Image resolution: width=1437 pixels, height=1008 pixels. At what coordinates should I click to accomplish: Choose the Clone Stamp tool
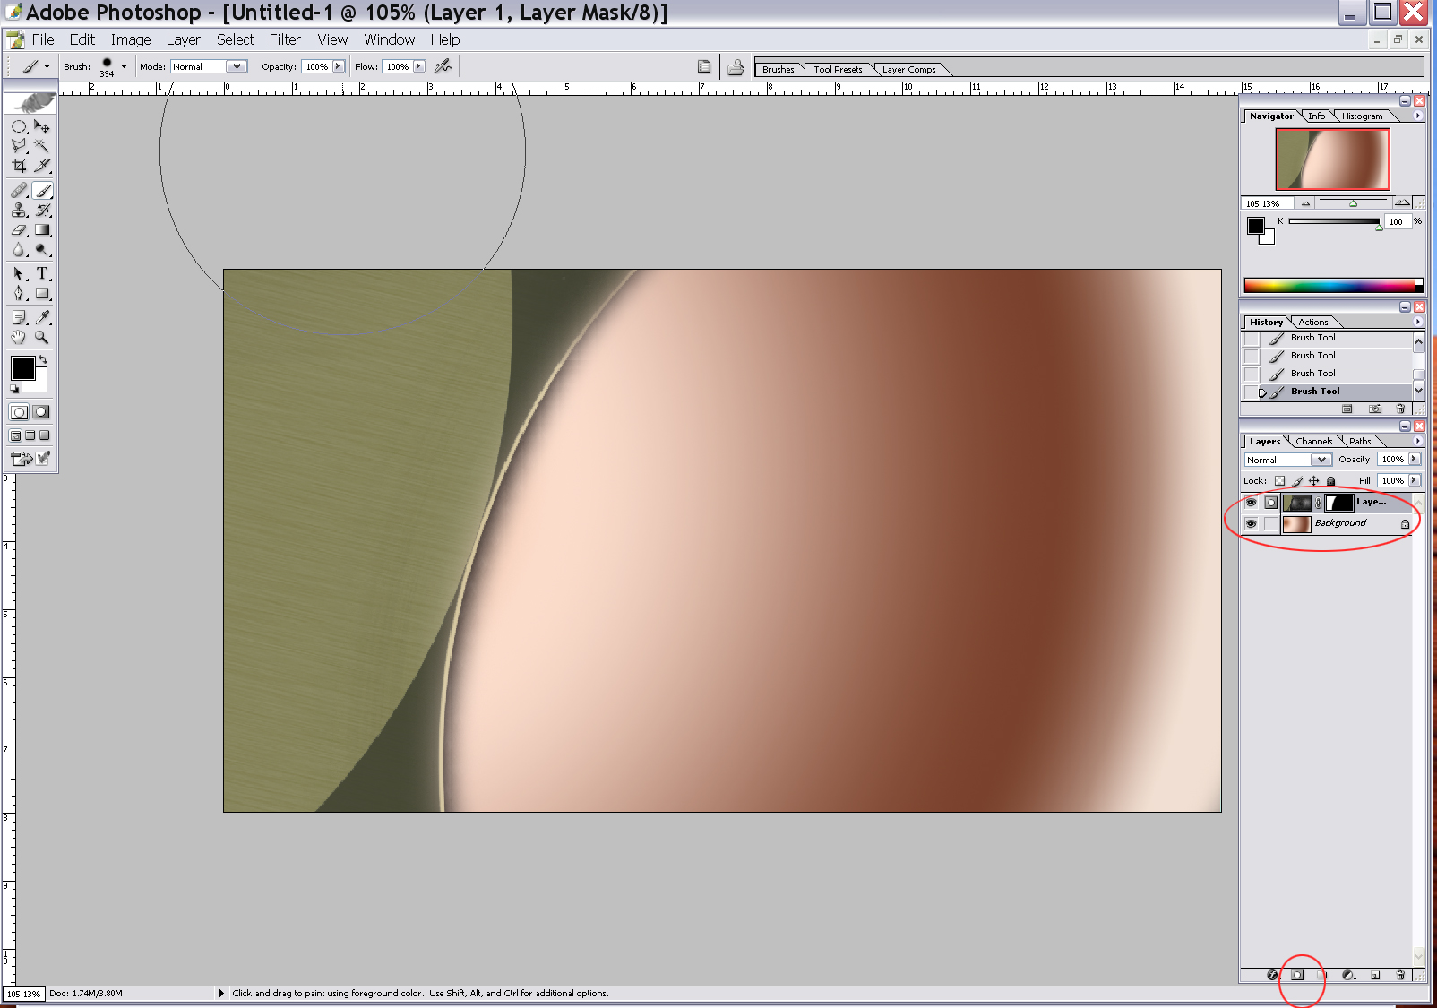(19, 210)
